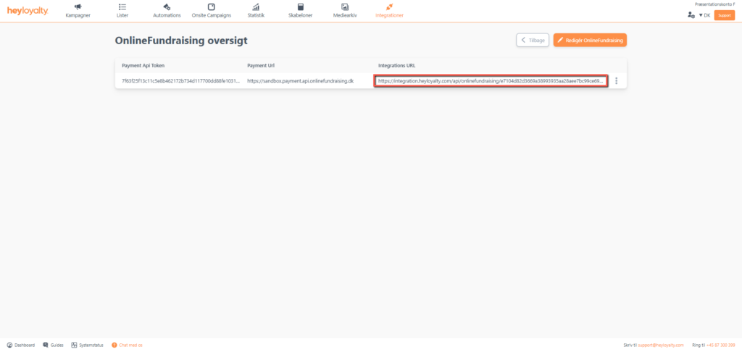
Task: Open the Mediearkiv image icon
Action: [x=345, y=7]
